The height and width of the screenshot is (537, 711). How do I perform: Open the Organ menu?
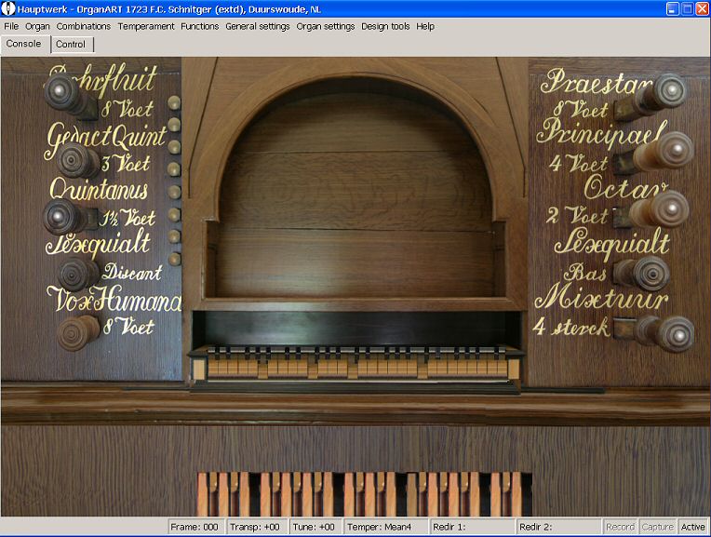click(37, 26)
